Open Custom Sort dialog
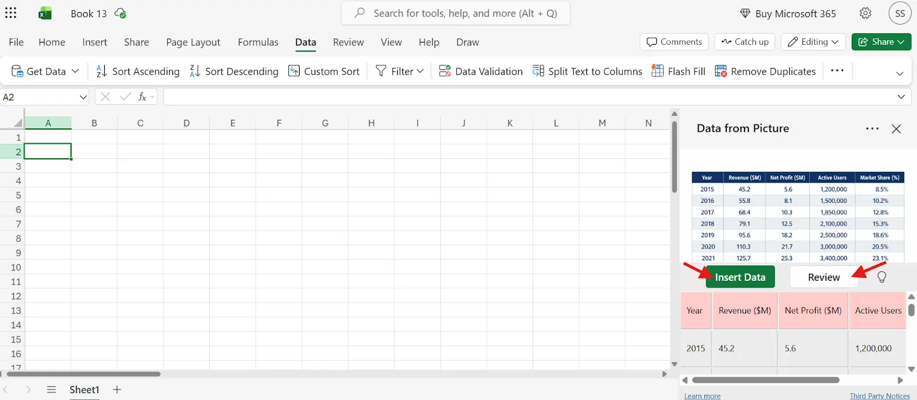 (x=324, y=71)
